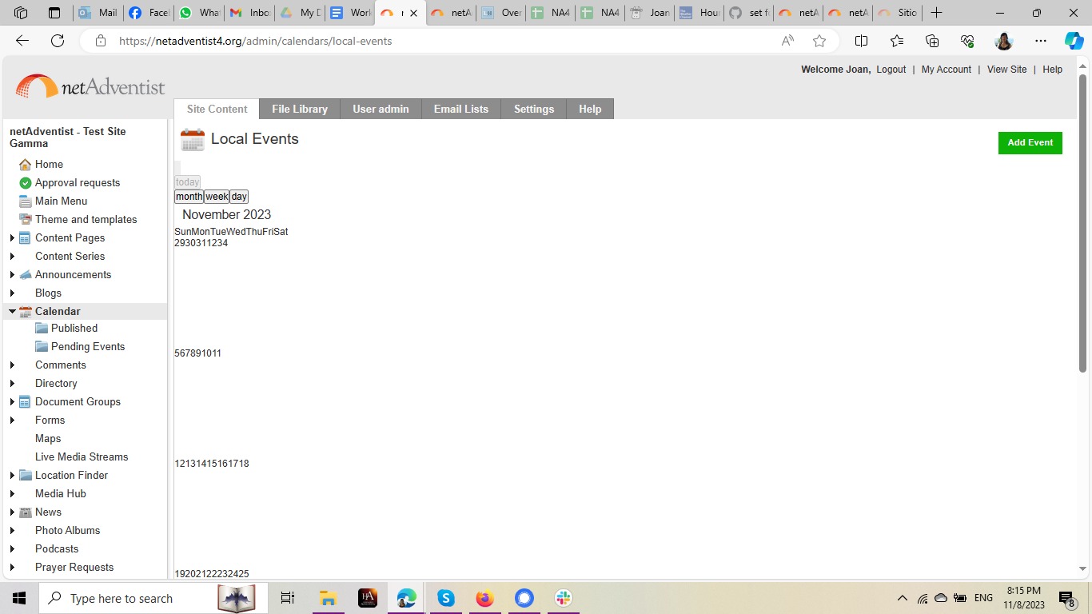Image resolution: width=1092 pixels, height=614 pixels.
Task: Add this page to browser favorites
Action: point(819,41)
